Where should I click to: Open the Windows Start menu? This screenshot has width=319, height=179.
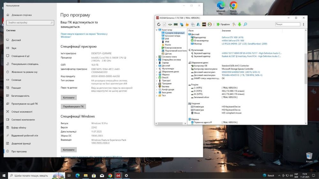click(x=4, y=176)
